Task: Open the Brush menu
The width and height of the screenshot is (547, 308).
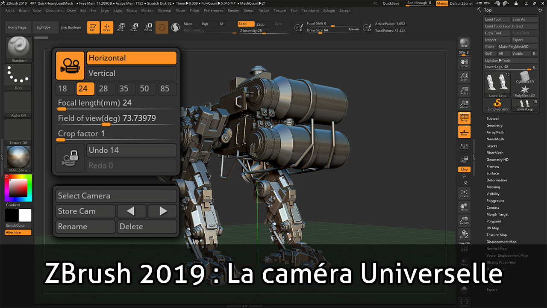Action: (24, 10)
